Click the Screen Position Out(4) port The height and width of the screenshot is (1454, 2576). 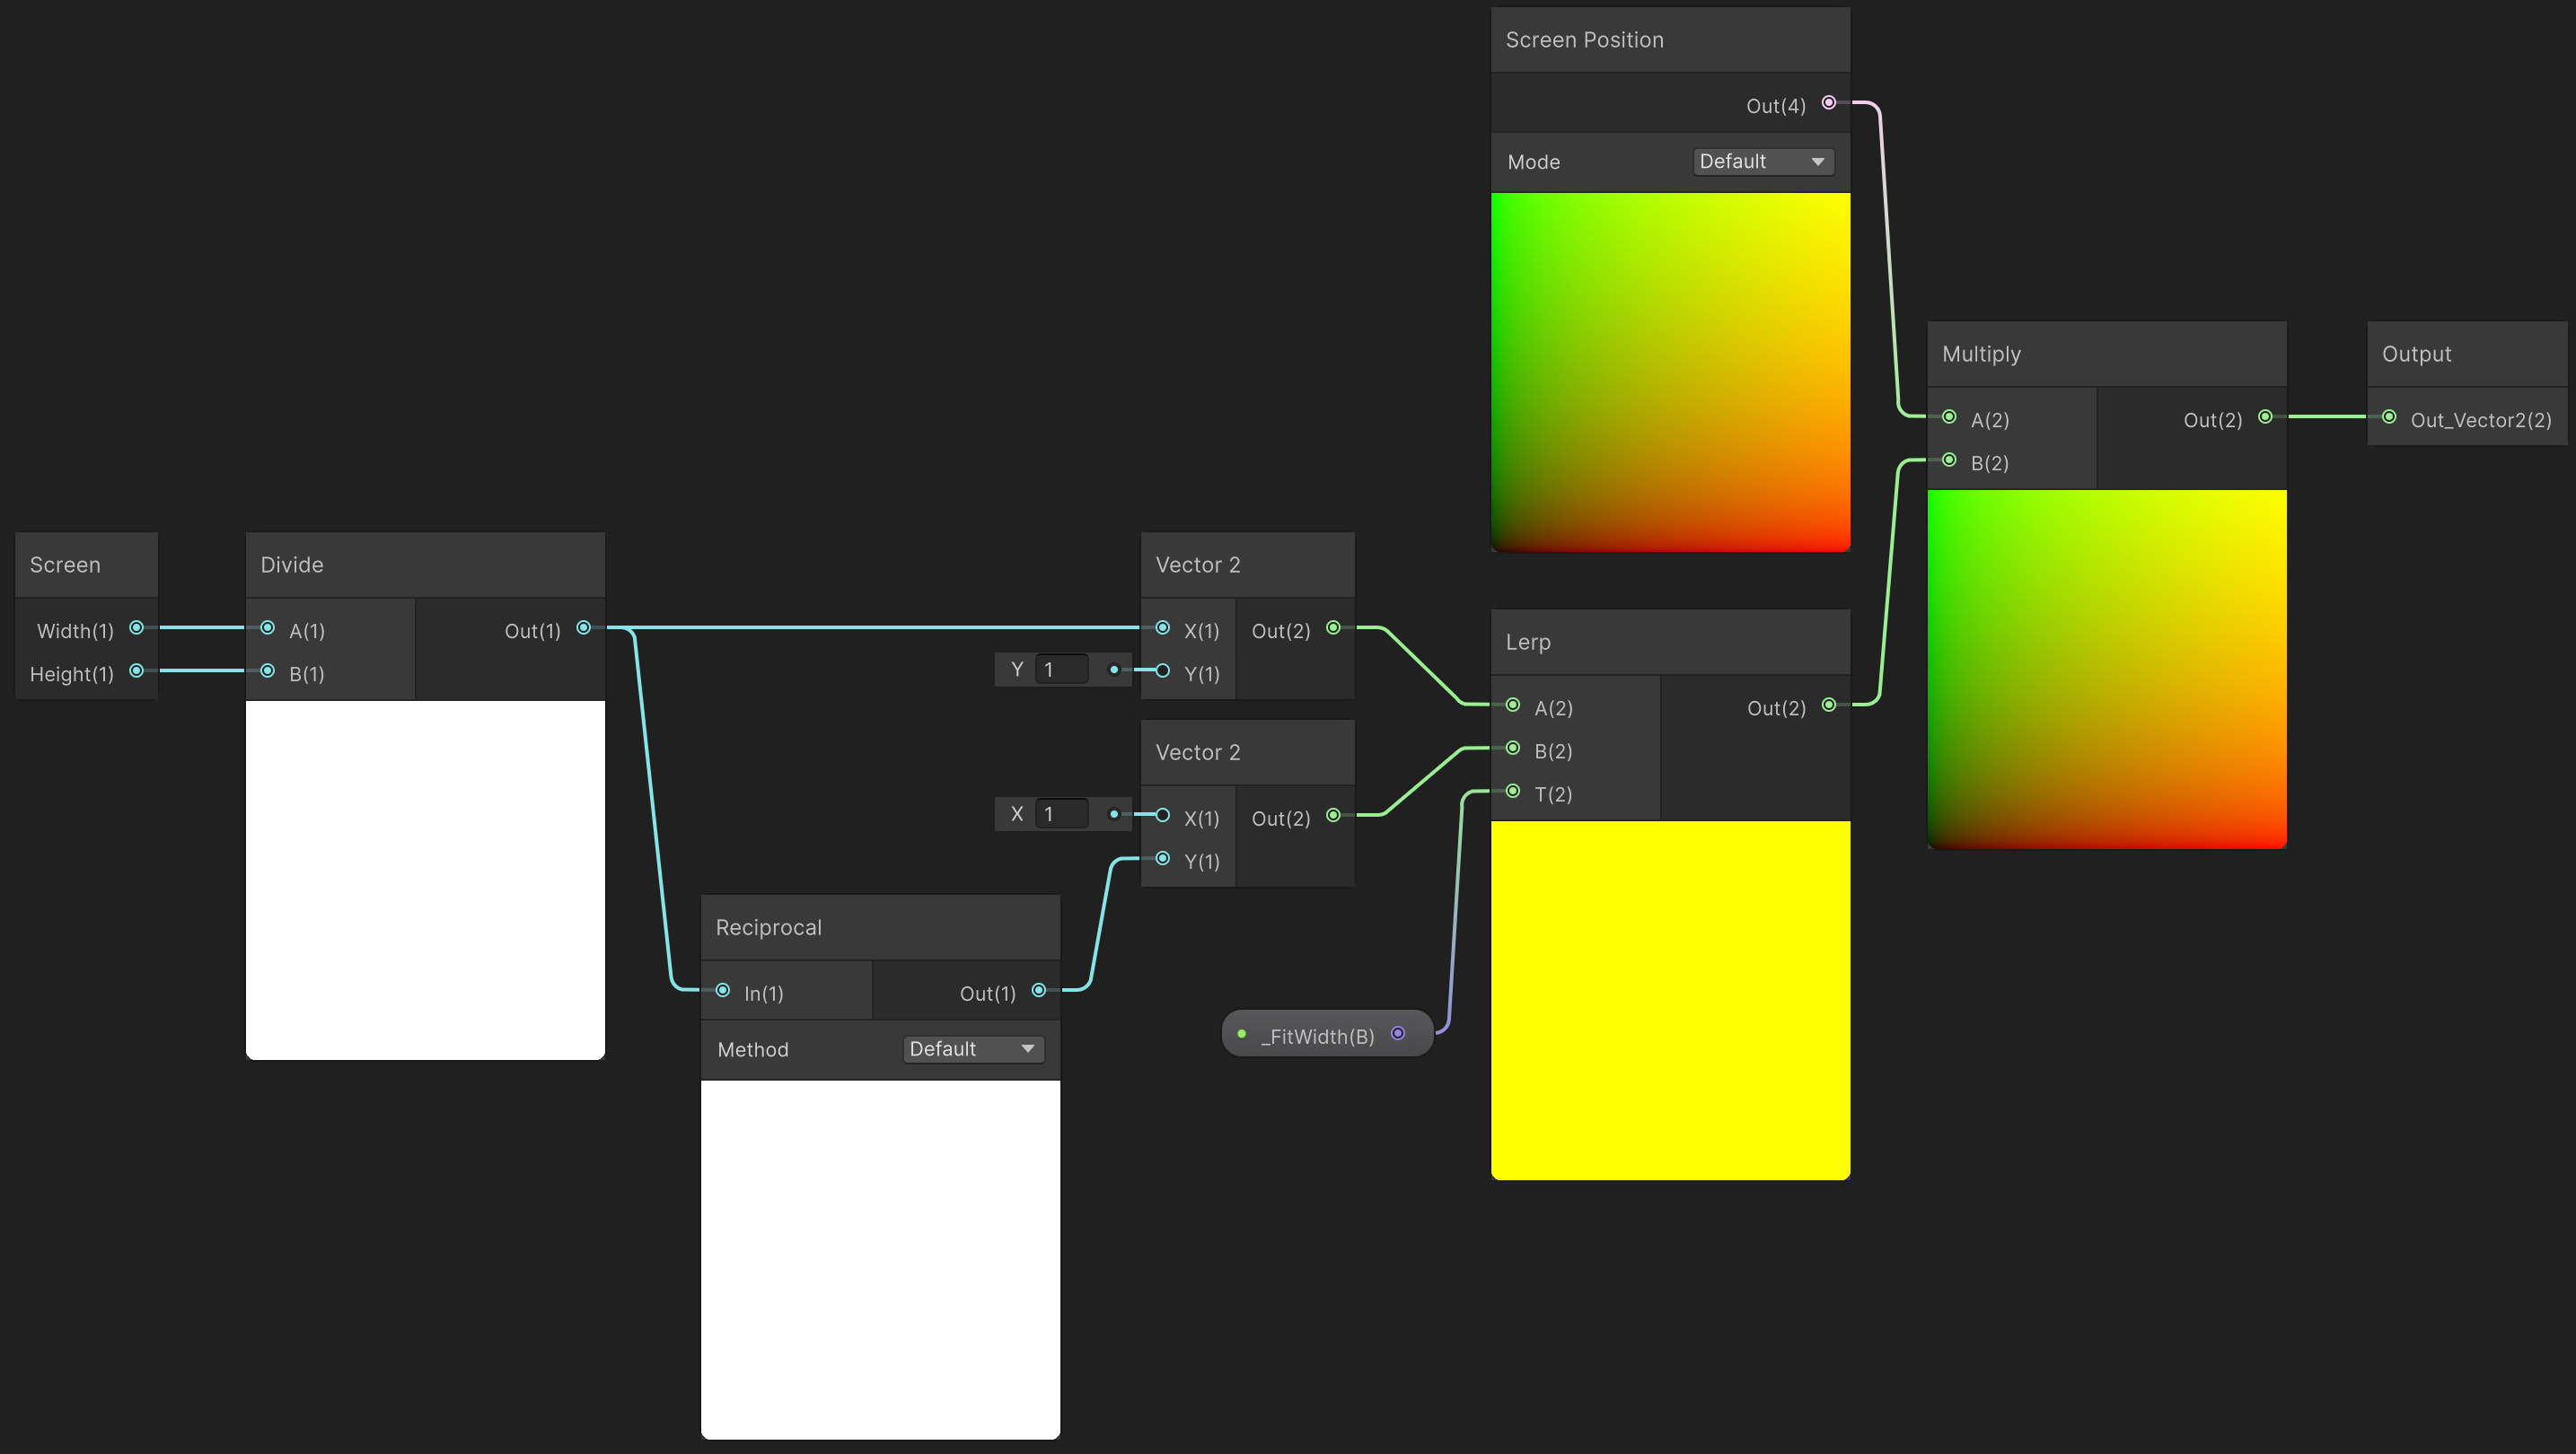[x=1829, y=103]
